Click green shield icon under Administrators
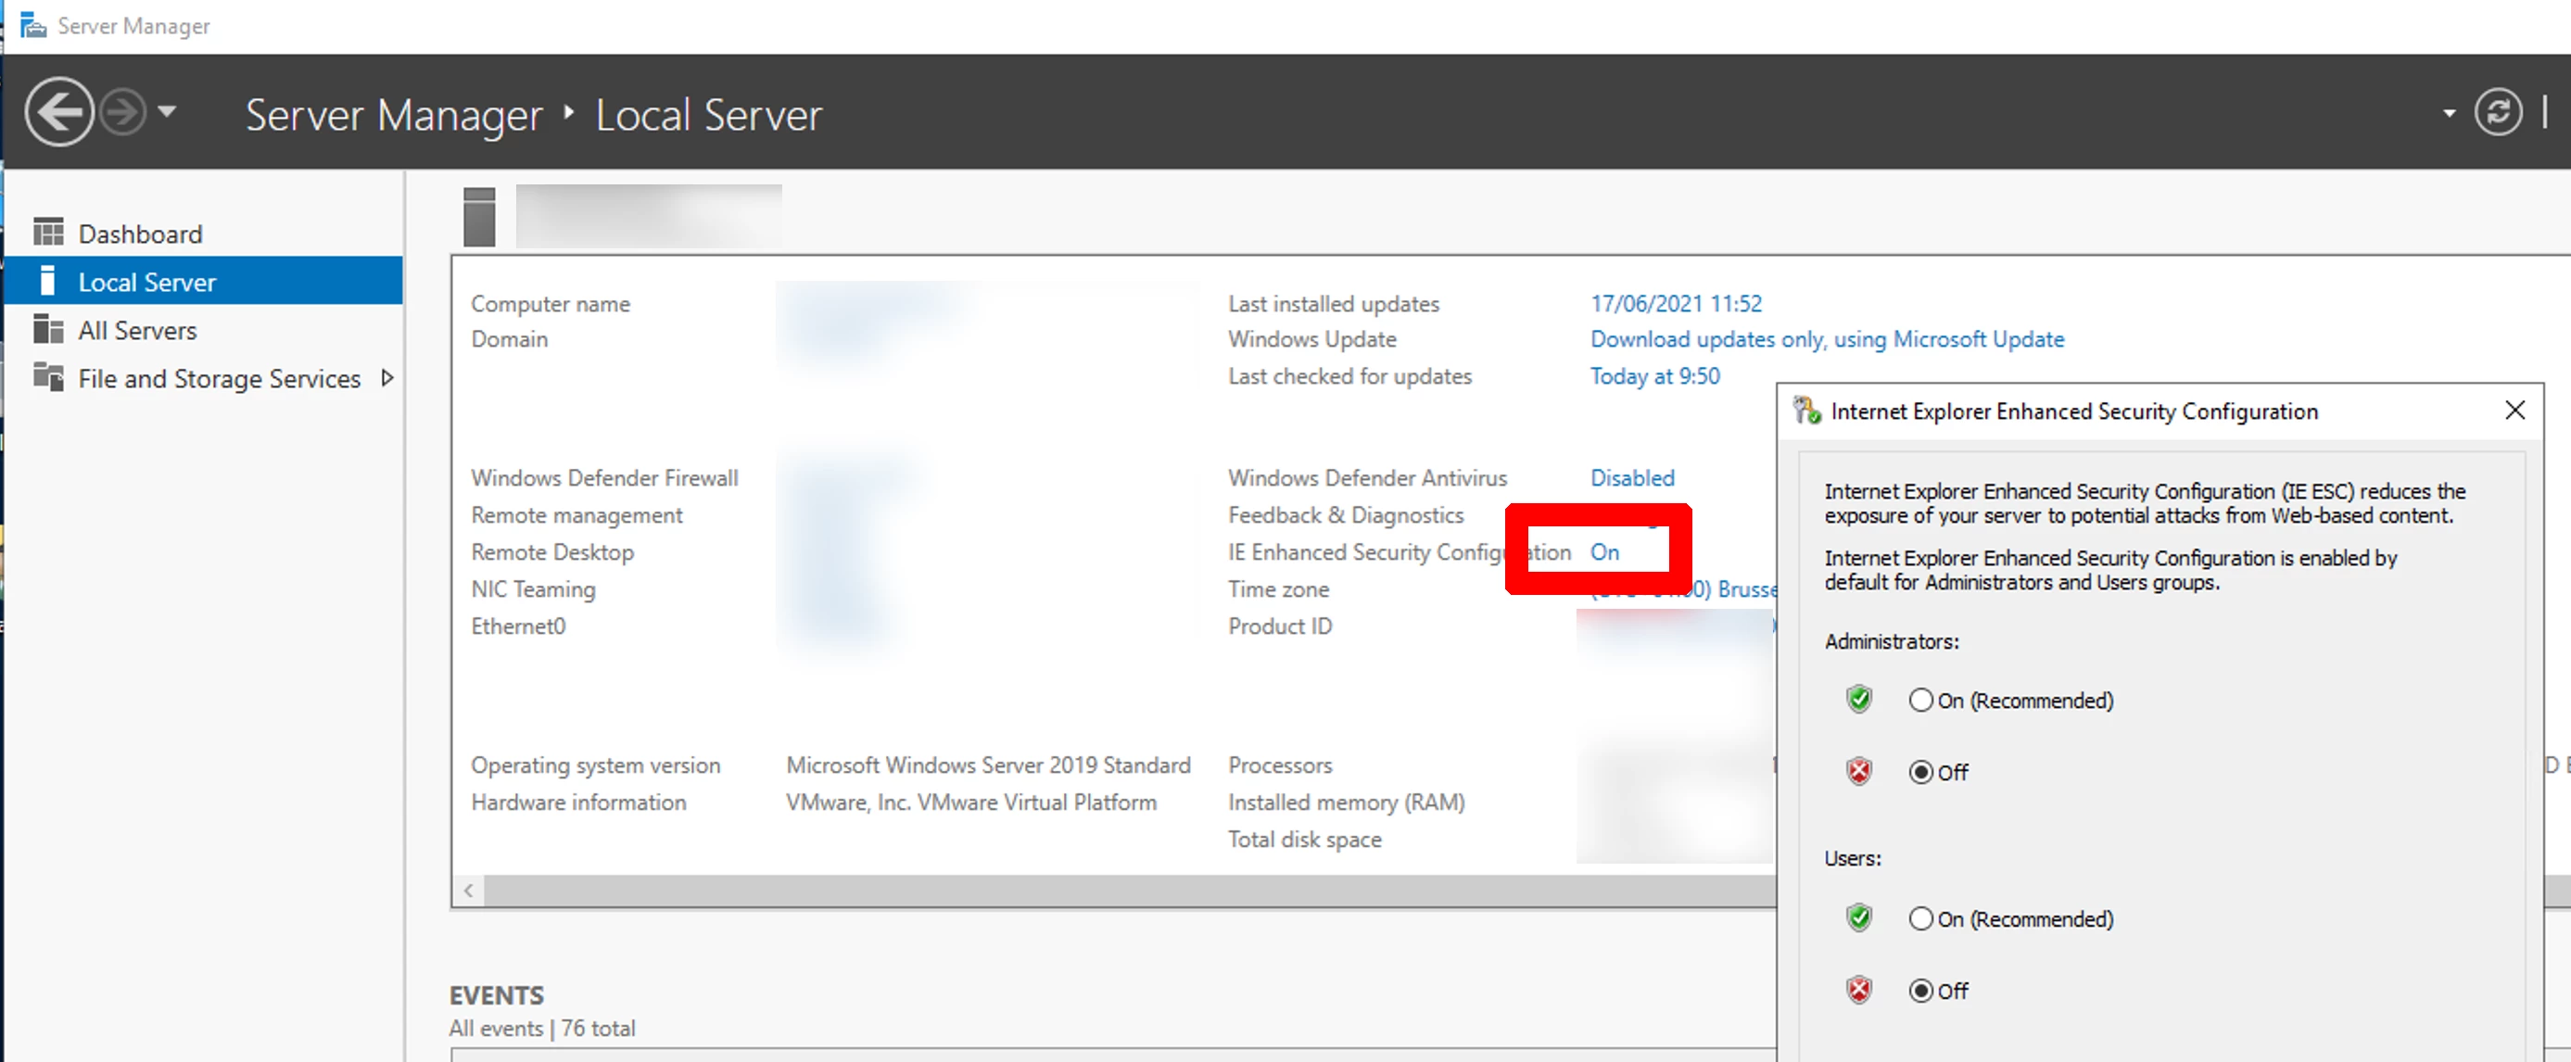2571x1062 pixels. (x=1858, y=700)
